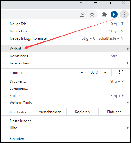Open the Lesezeichen submenu
Viewport: 131px width, 143px height.
[x=65, y=63]
